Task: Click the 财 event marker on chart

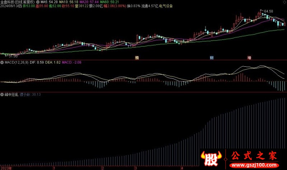Action: (212, 58)
